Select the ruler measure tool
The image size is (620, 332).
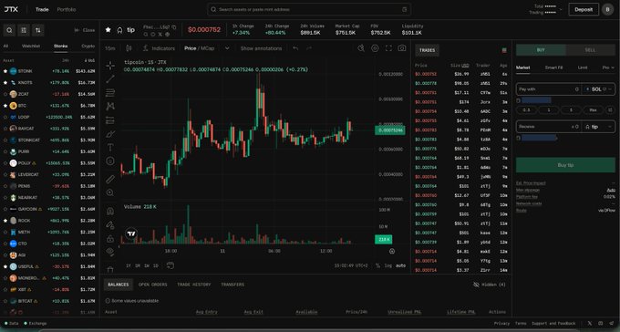110,180
